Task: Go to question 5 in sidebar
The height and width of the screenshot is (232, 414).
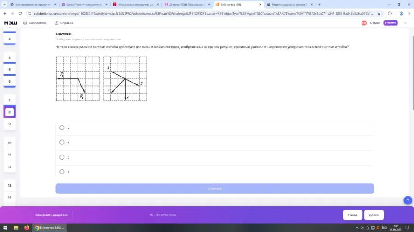Action: (x=10, y=70)
